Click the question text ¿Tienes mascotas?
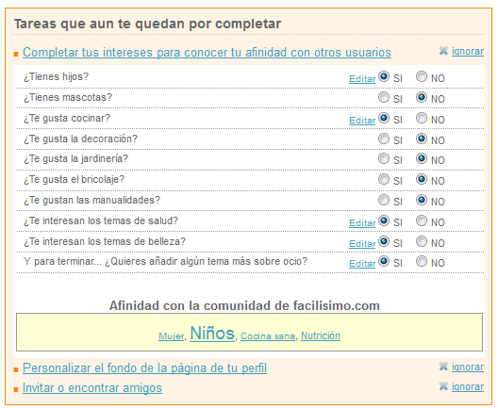This screenshot has height=408, width=498. click(68, 97)
